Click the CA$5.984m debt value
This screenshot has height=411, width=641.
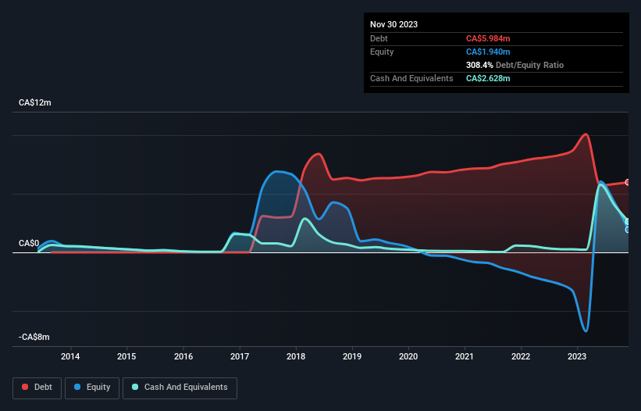pyautogui.click(x=488, y=38)
